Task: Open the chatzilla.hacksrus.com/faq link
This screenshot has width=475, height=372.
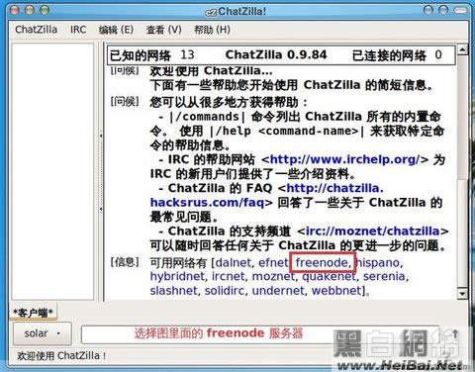Action: [x=267, y=195]
